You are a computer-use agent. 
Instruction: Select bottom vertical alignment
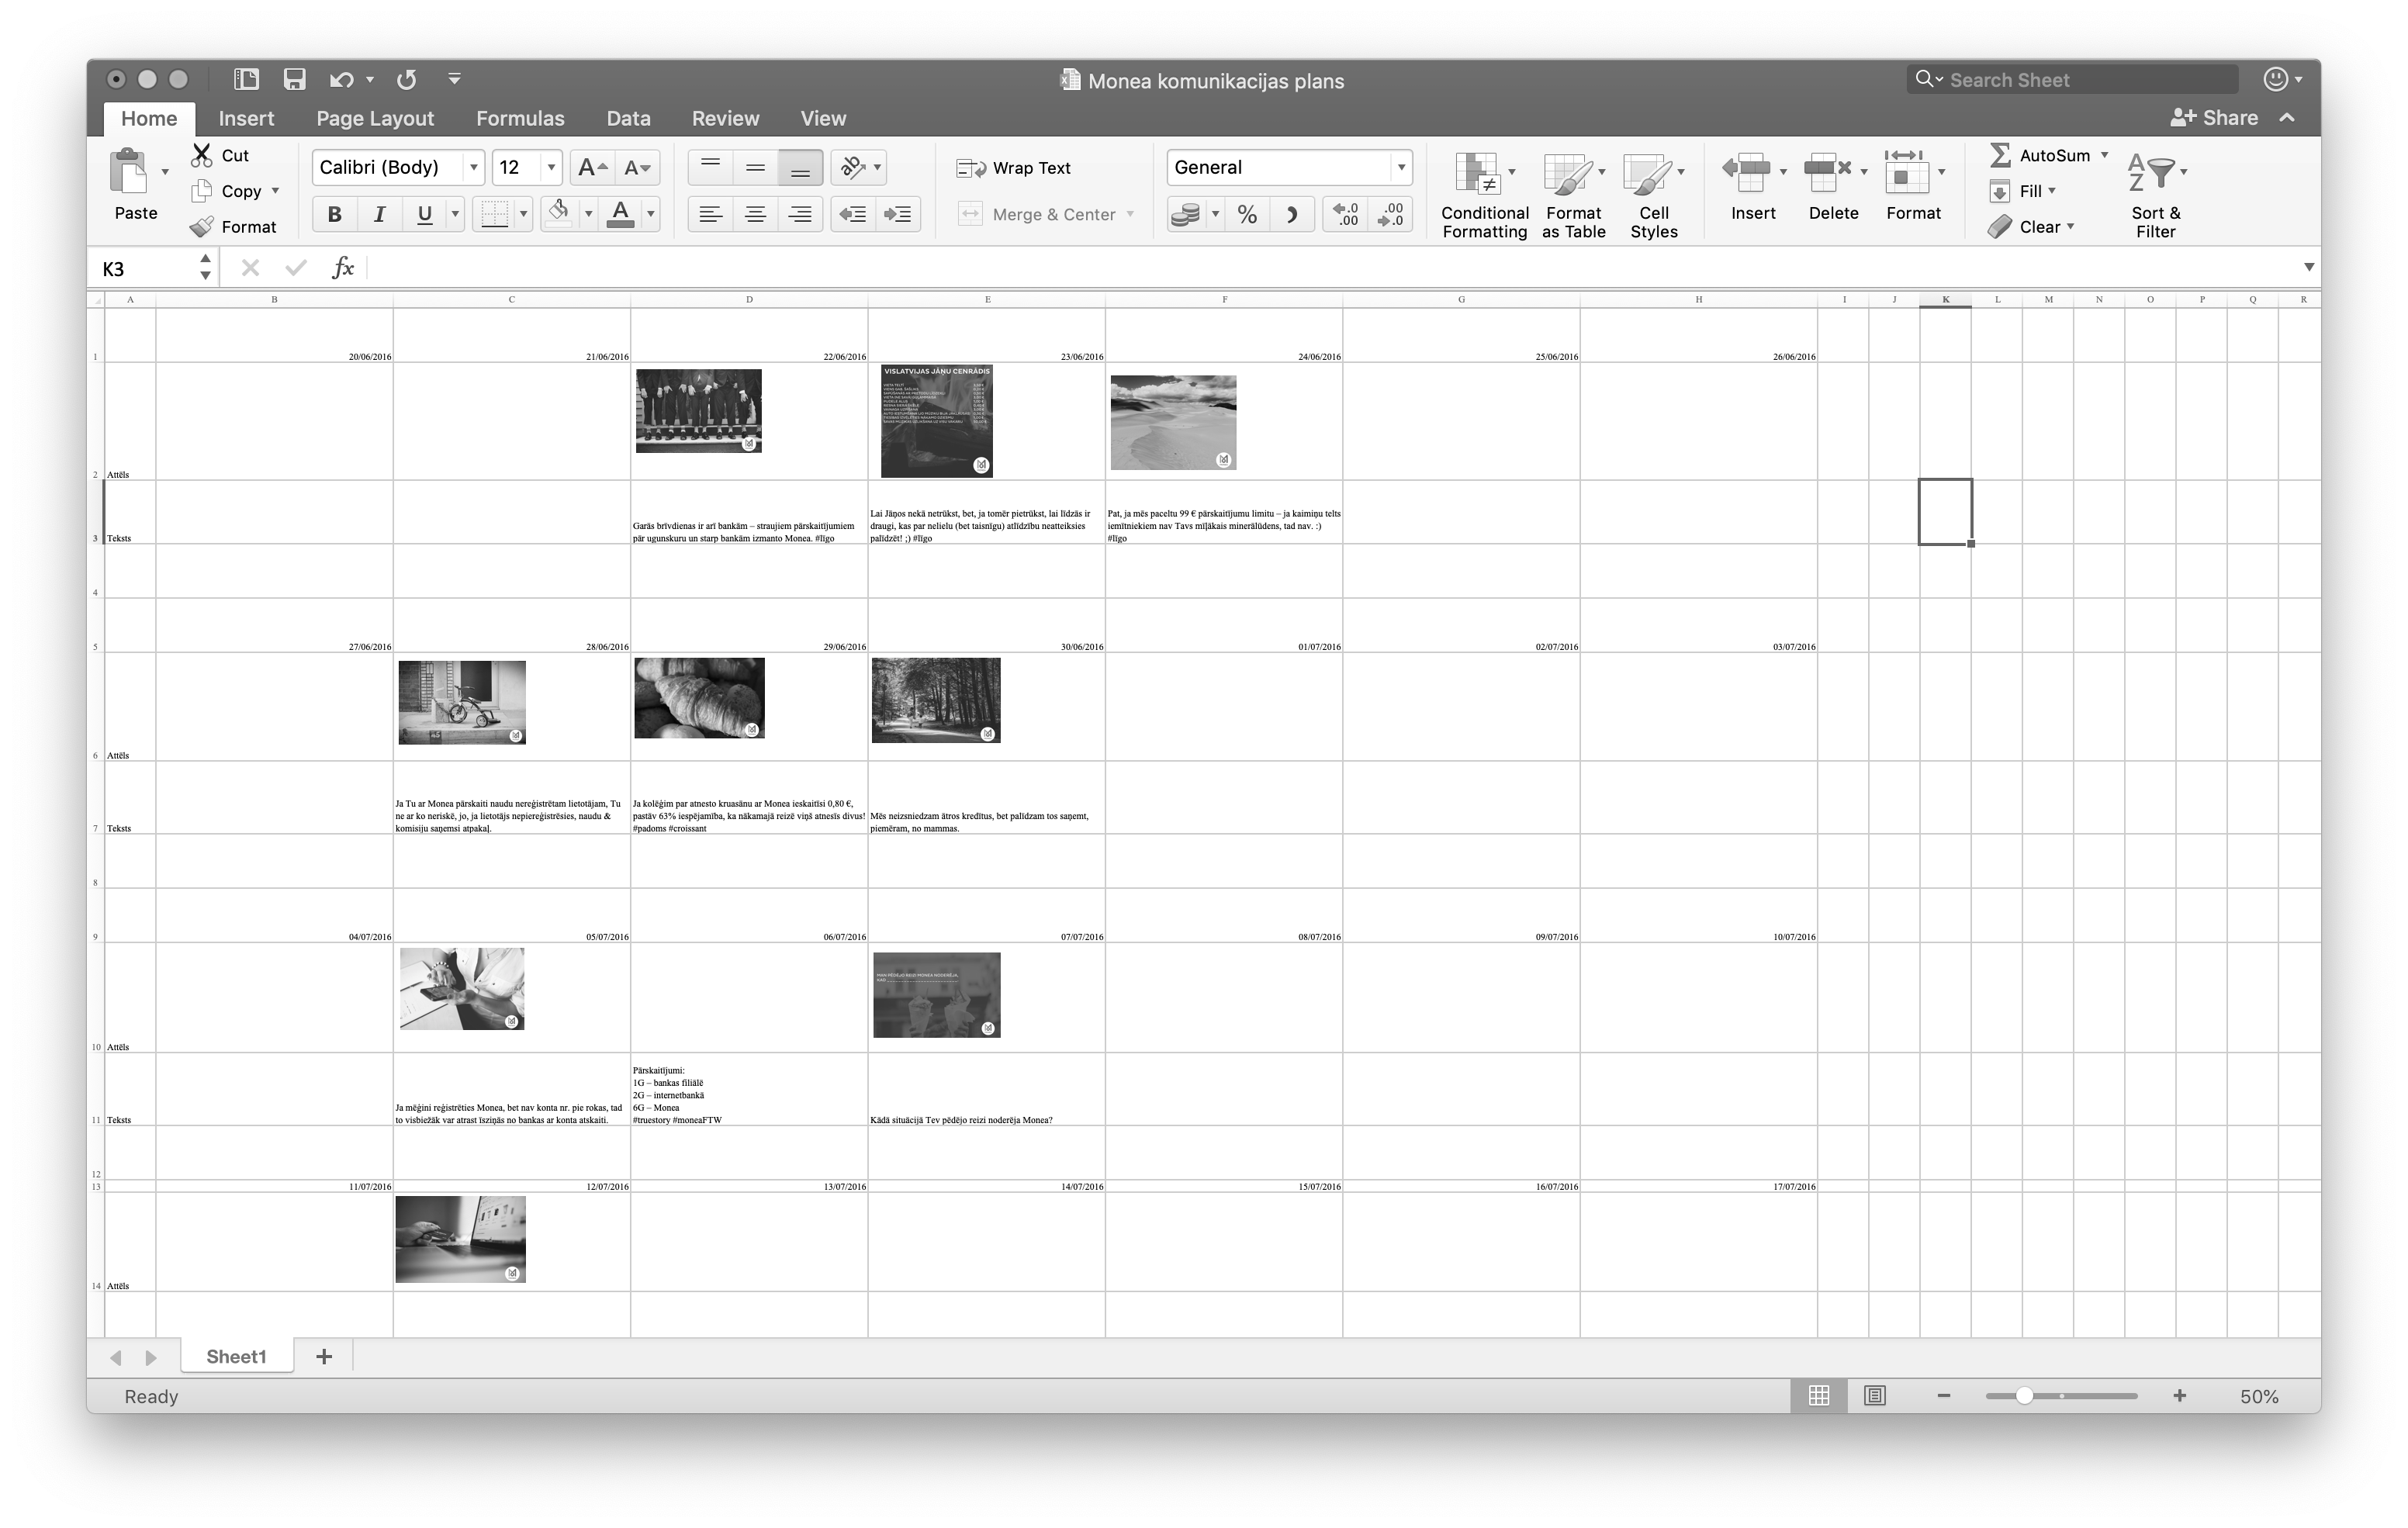point(800,167)
